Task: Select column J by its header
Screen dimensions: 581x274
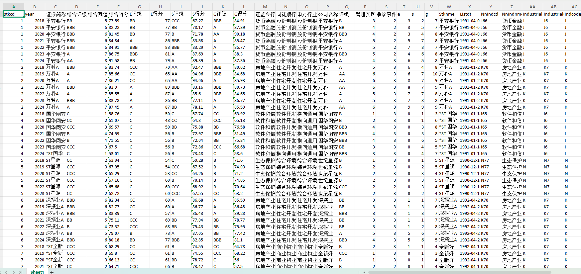Action: pos(202,7)
